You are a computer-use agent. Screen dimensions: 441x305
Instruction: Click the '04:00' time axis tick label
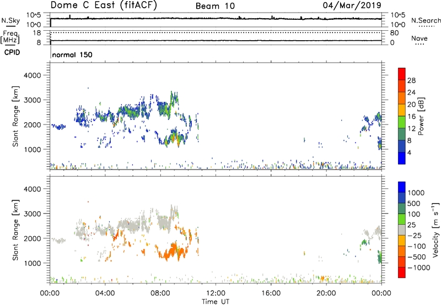pos(105,293)
